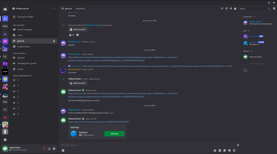
Task: Open Polska Server's January 8 oauth2 authorize link
Action: tap(123, 59)
